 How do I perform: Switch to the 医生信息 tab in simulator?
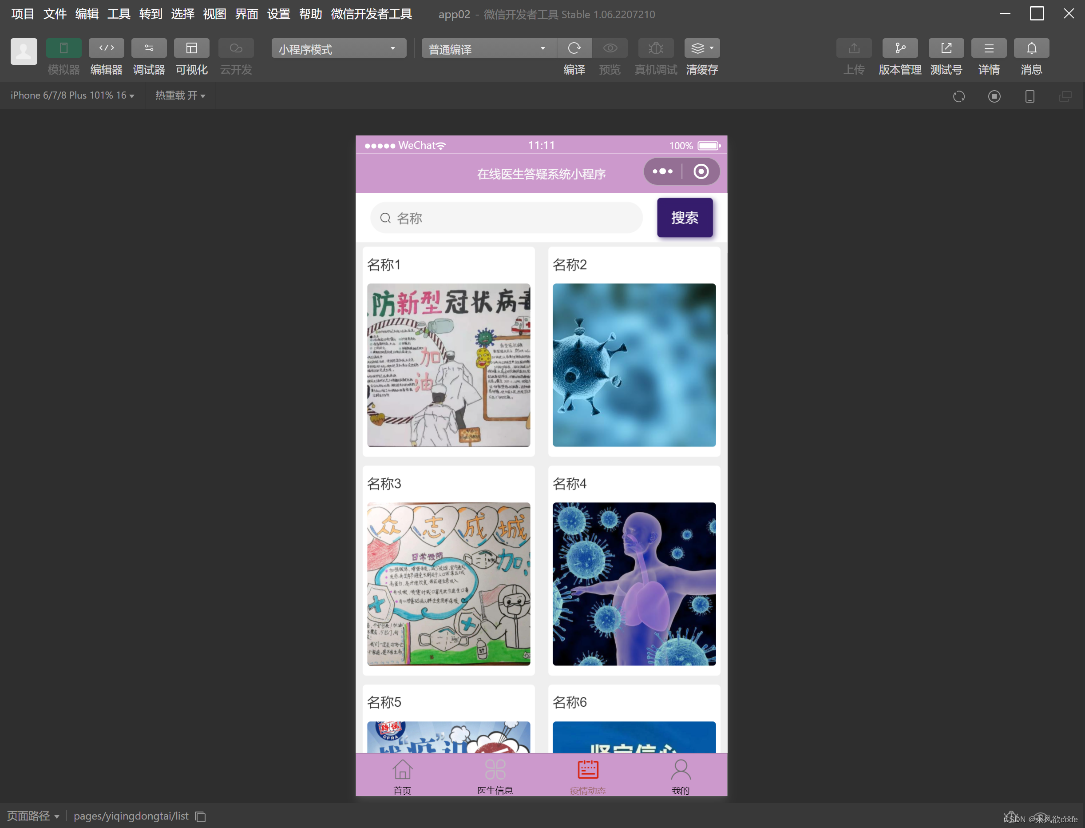click(x=495, y=775)
